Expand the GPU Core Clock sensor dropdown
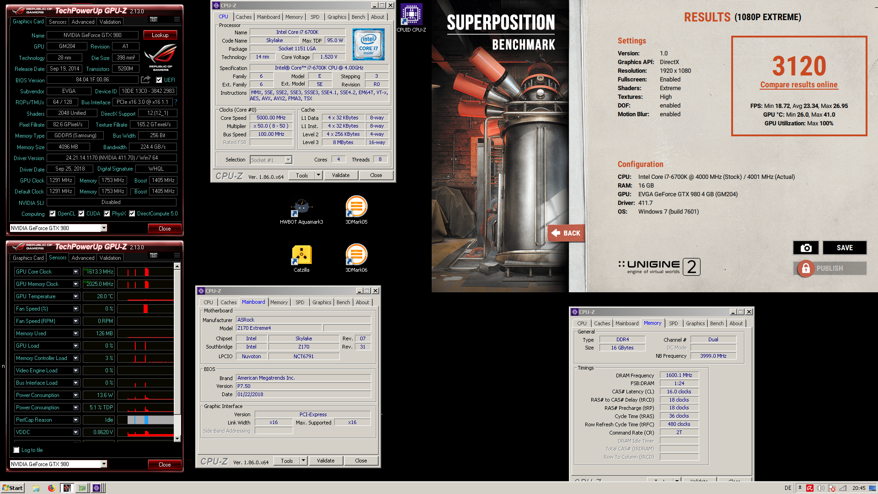878x494 pixels. [x=75, y=272]
